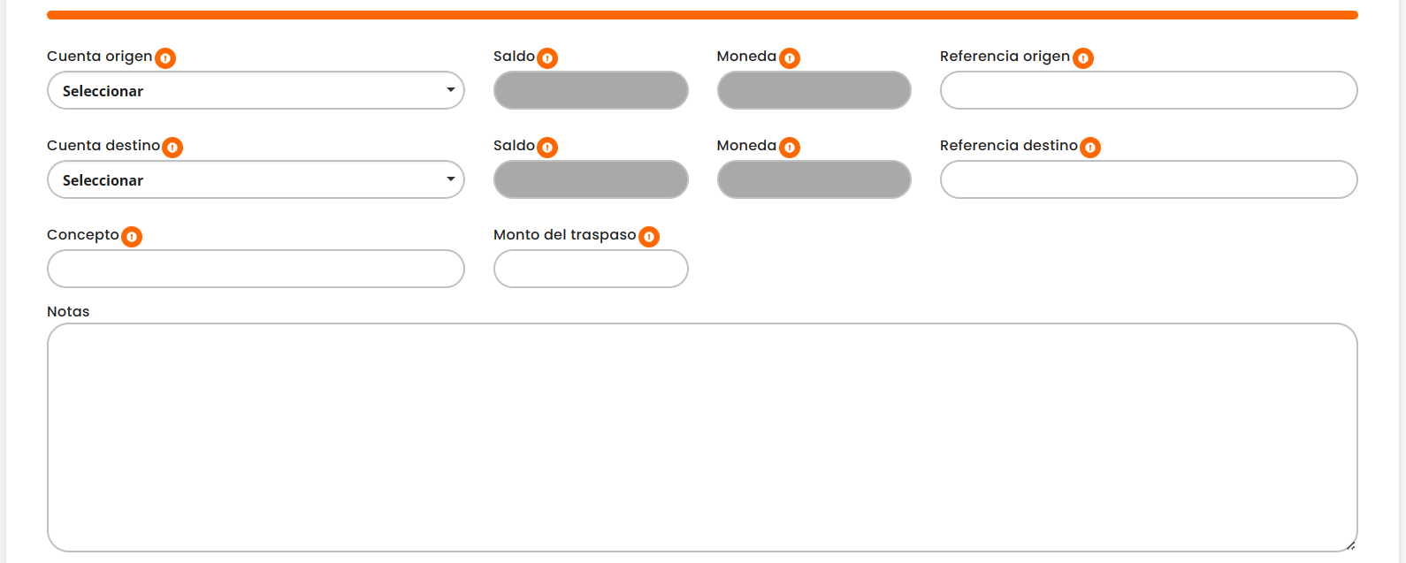Click into the Concepto input field
Image resolution: width=1406 pixels, height=563 pixels.
coord(256,269)
